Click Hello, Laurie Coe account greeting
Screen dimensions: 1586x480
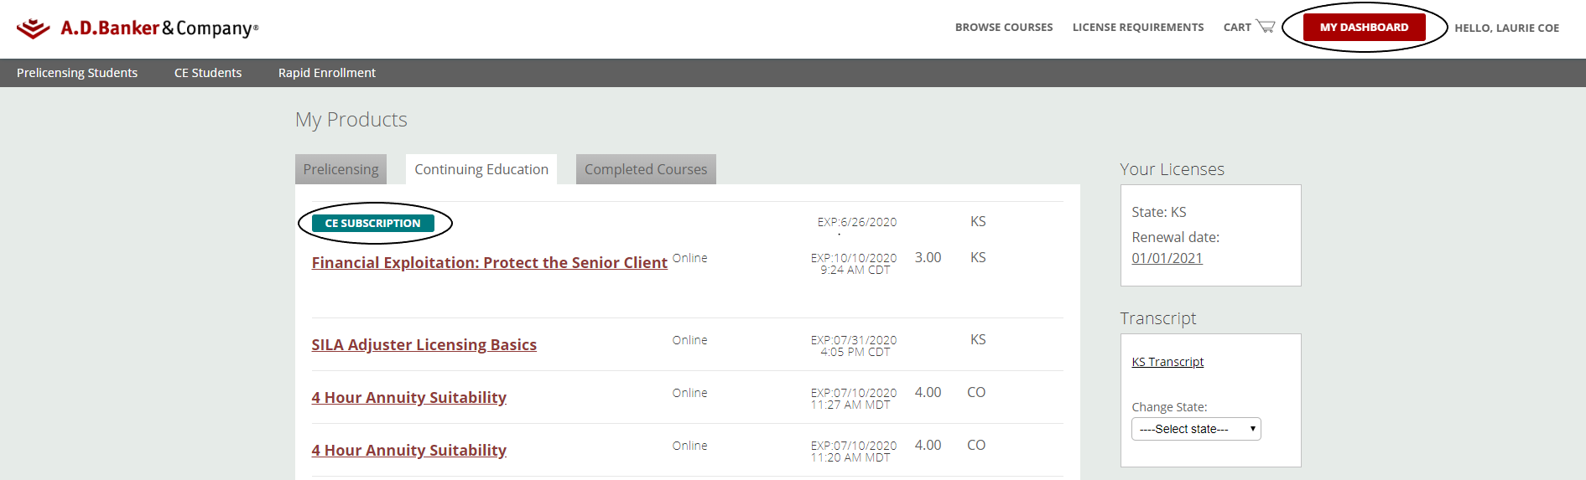point(1506,28)
